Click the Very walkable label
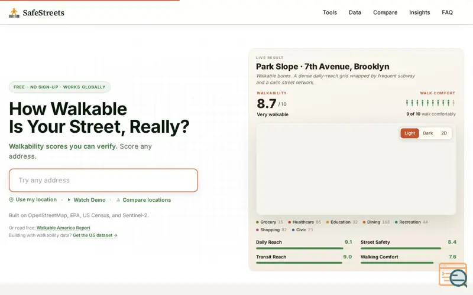The width and height of the screenshot is (473, 295). (x=273, y=114)
